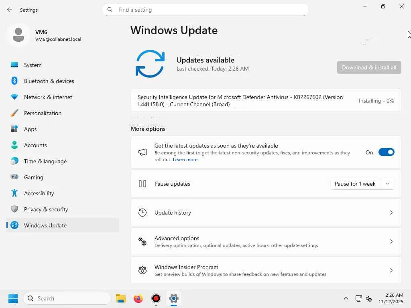
Task: Open the Accessibility settings section
Action: tap(63, 193)
